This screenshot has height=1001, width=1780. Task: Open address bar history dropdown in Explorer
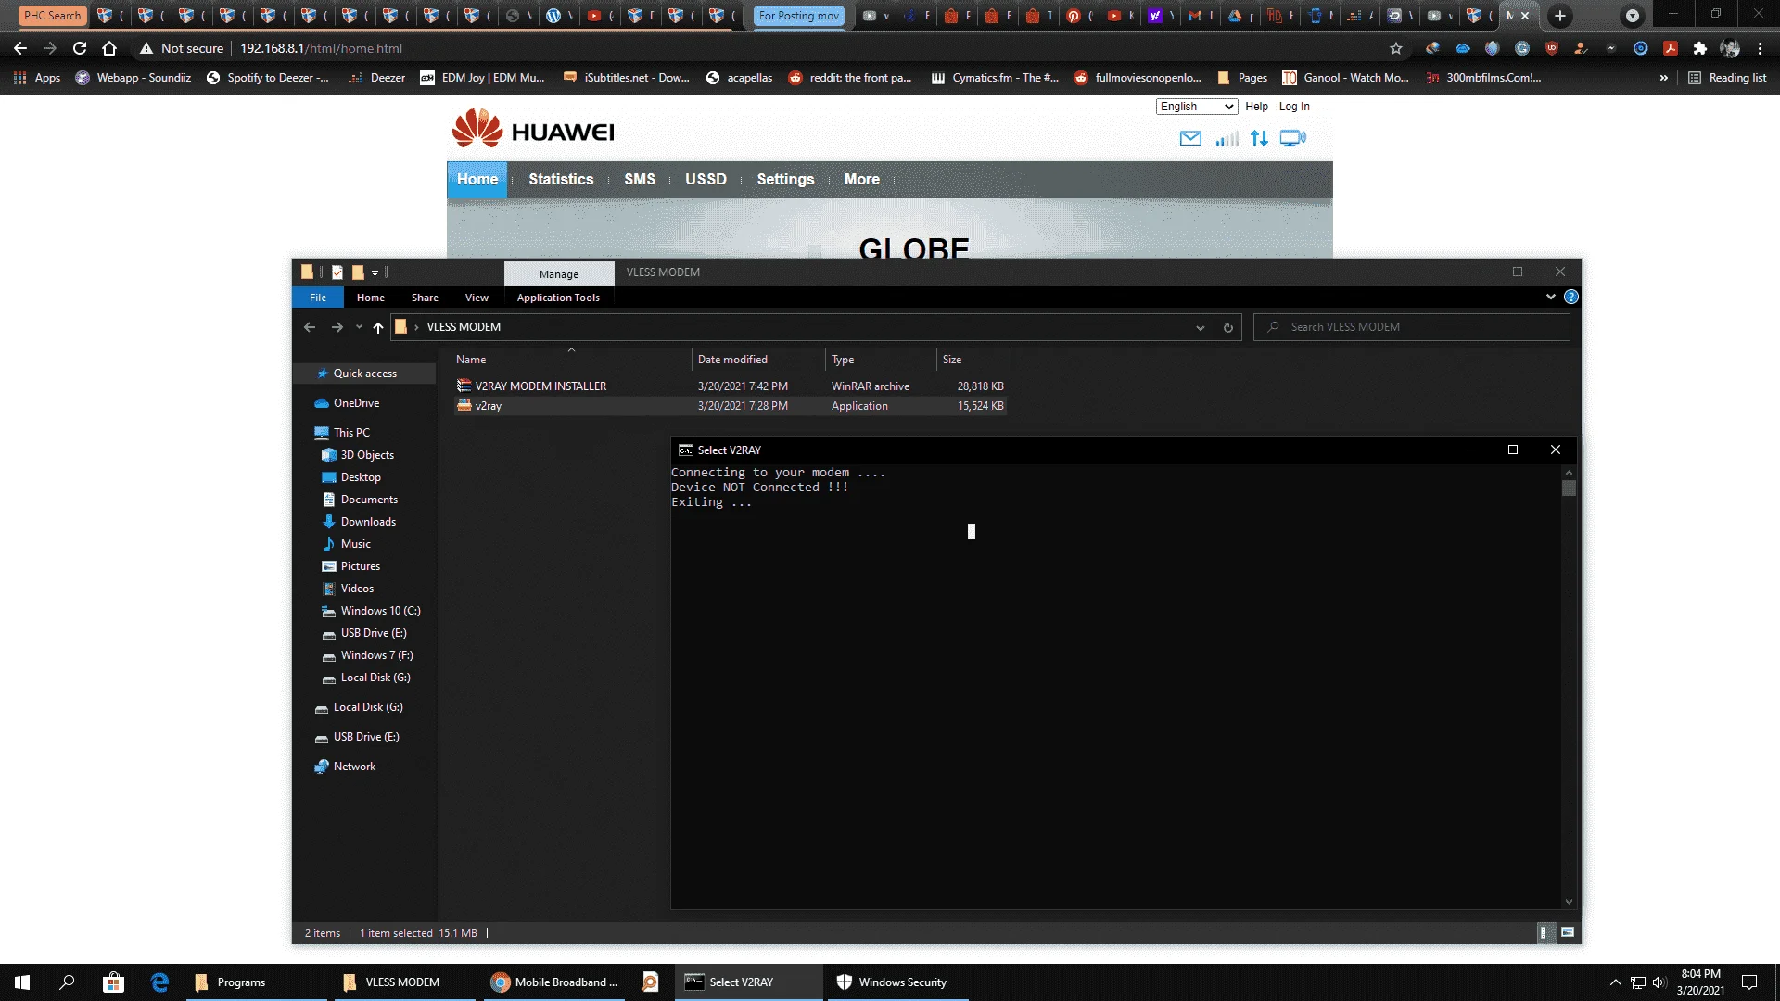point(1201,327)
